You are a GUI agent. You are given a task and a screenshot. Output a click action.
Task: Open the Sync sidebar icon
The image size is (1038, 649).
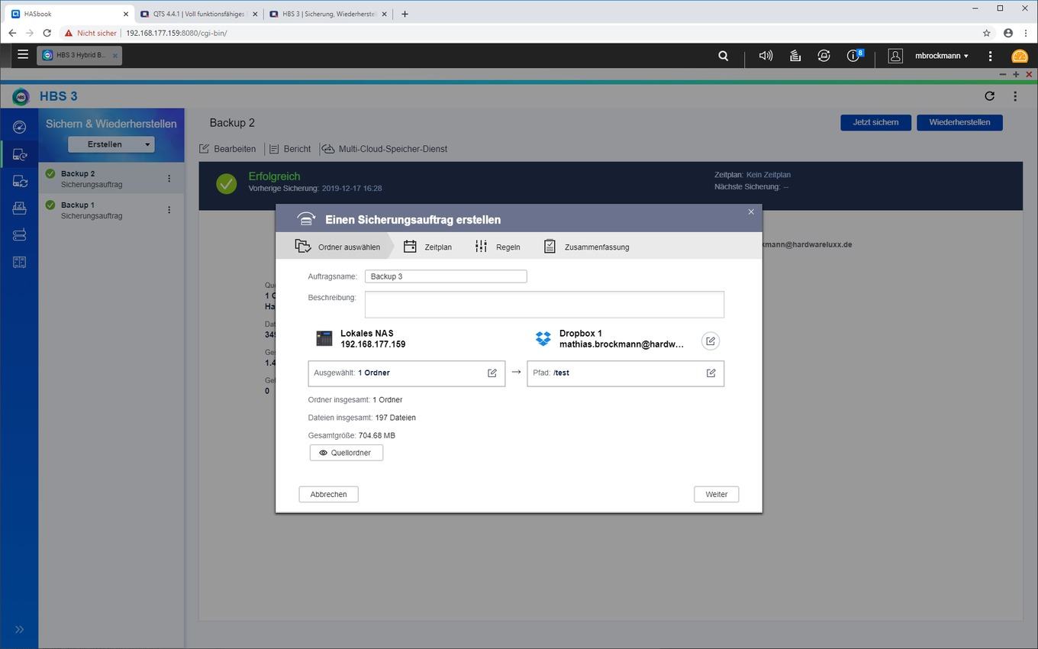click(19, 182)
